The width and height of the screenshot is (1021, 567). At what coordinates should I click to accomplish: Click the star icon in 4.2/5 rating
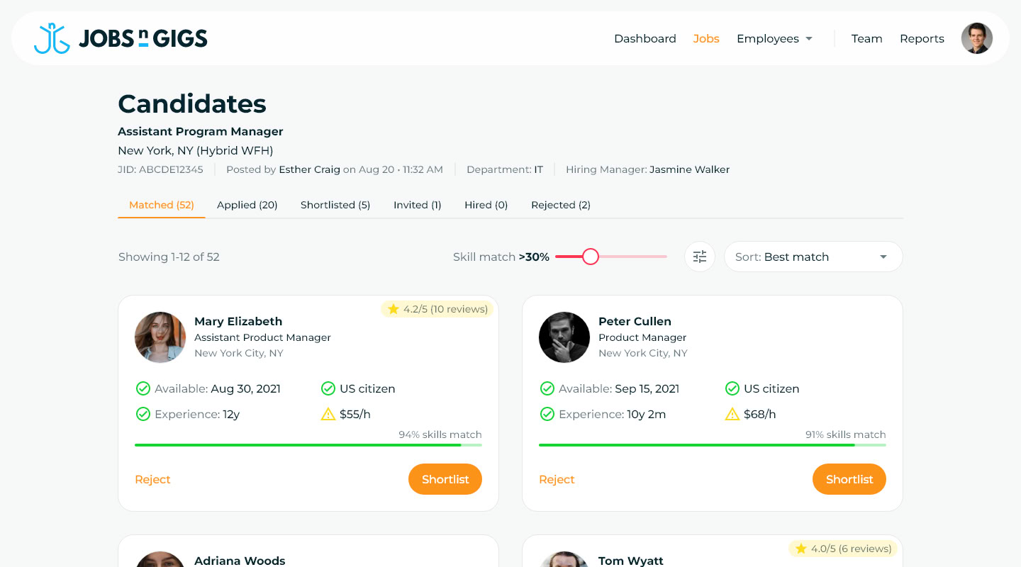click(394, 309)
